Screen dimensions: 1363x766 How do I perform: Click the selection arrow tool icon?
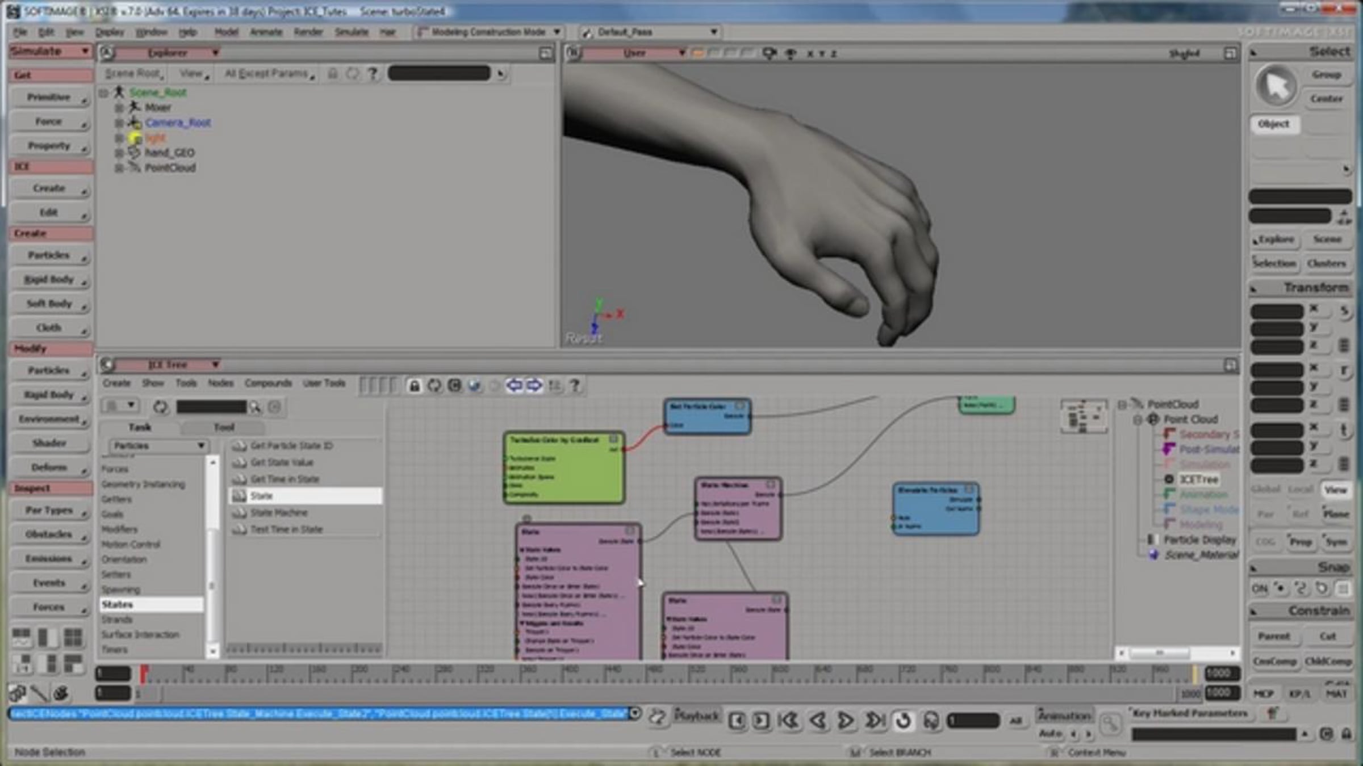[1276, 86]
